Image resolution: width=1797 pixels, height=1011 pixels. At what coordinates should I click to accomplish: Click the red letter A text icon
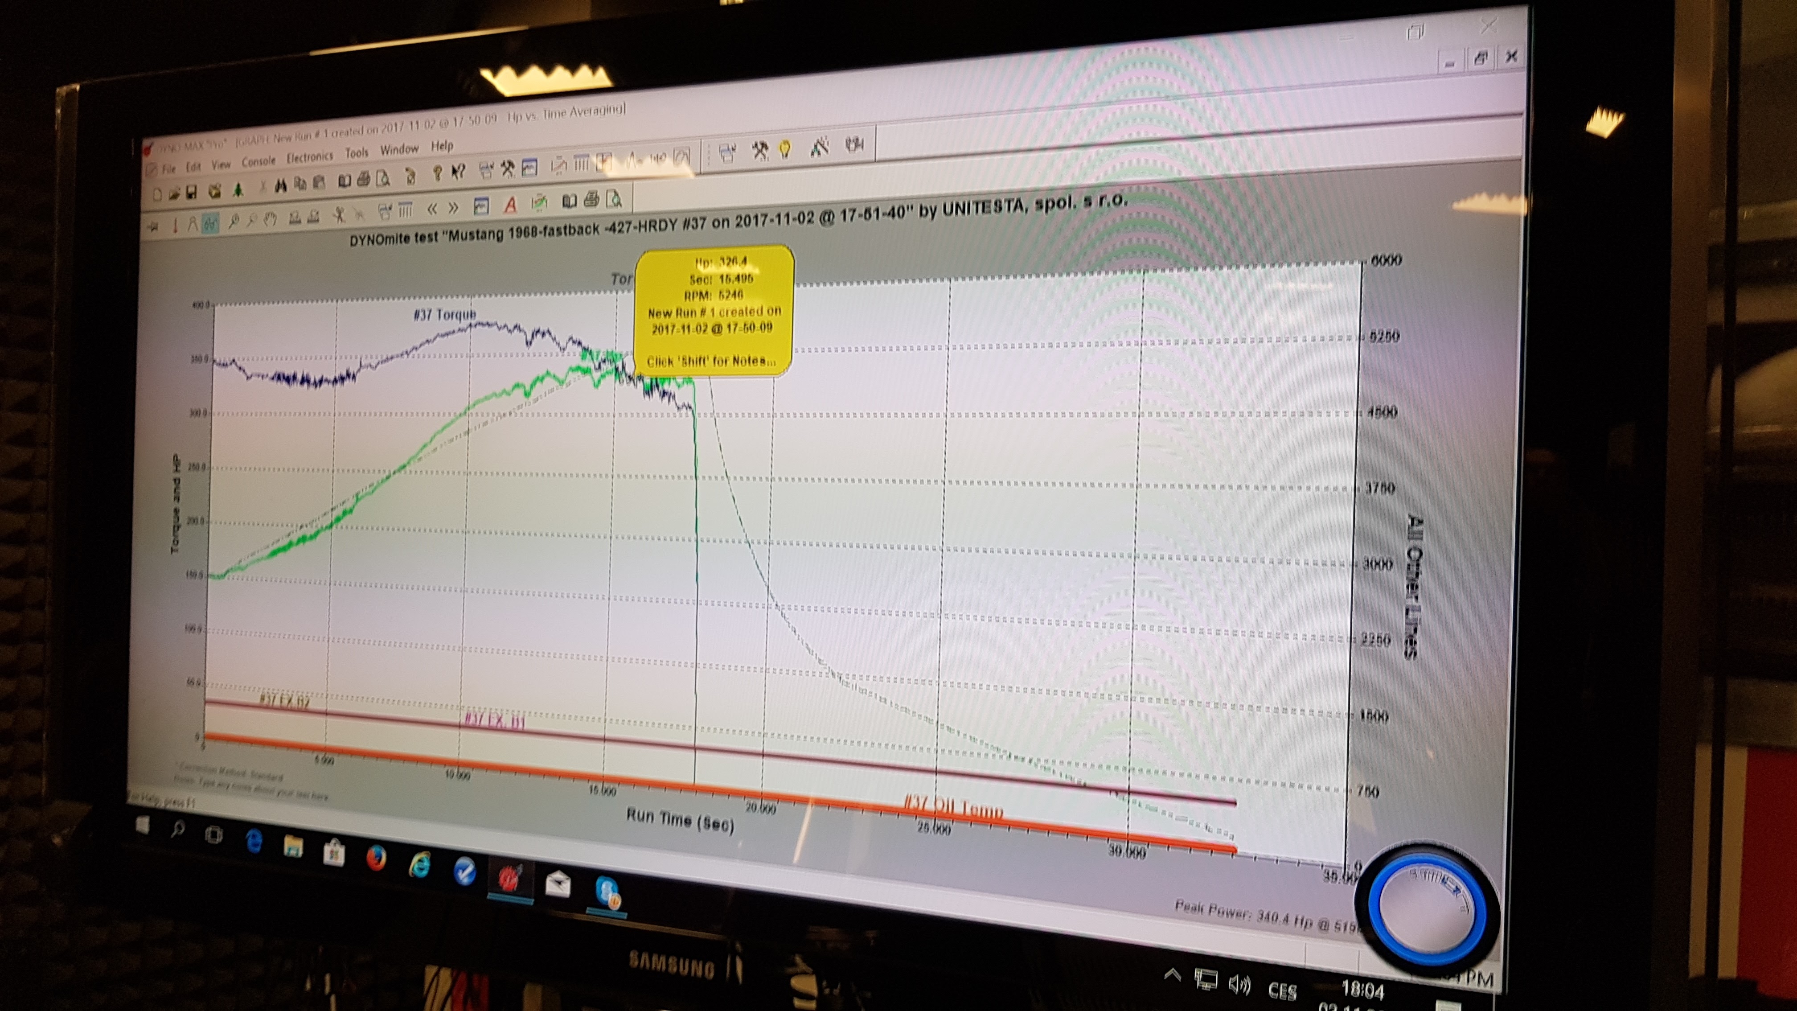click(x=511, y=205)
